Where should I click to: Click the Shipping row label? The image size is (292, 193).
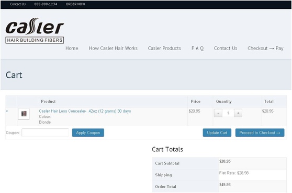[x=163, y=175]
